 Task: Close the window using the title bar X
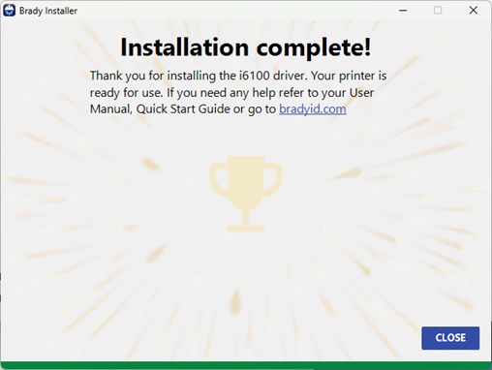474,11
